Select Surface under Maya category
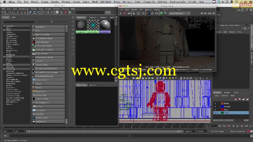The image size is (253, 142). pos(9,32)
